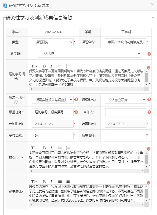Click bullet list icon in 理论学习情况 editor
157x215 pixels.
tap(60, 66)
